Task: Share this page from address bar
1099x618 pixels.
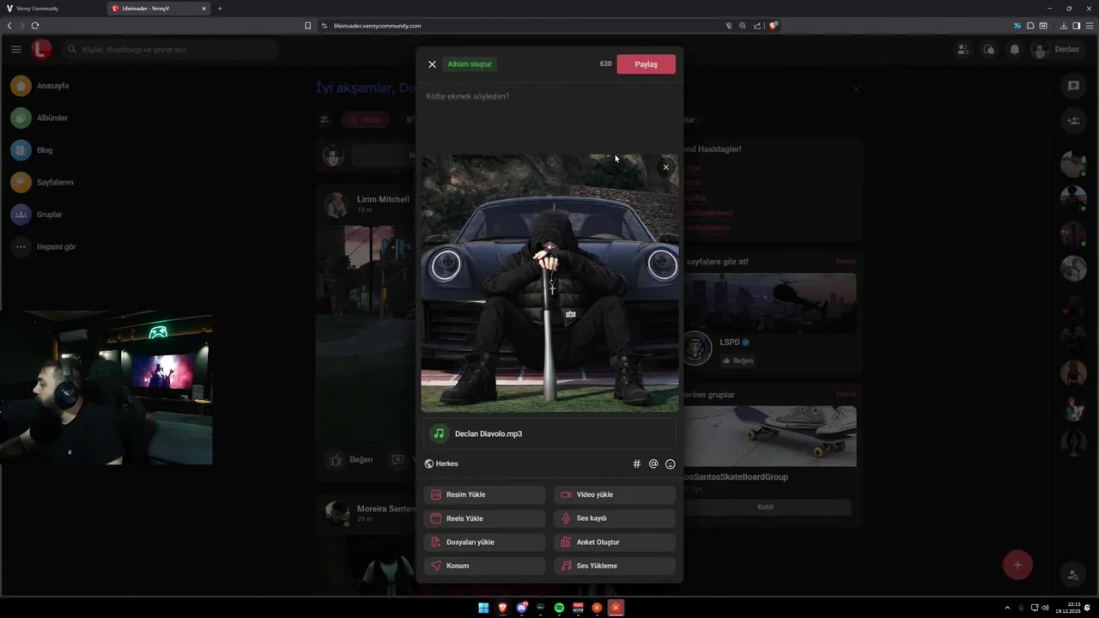Action: 756,26
